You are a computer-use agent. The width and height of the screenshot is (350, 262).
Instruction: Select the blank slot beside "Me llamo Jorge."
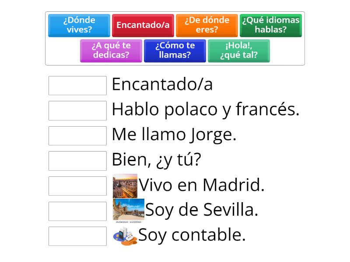(77, 136)
